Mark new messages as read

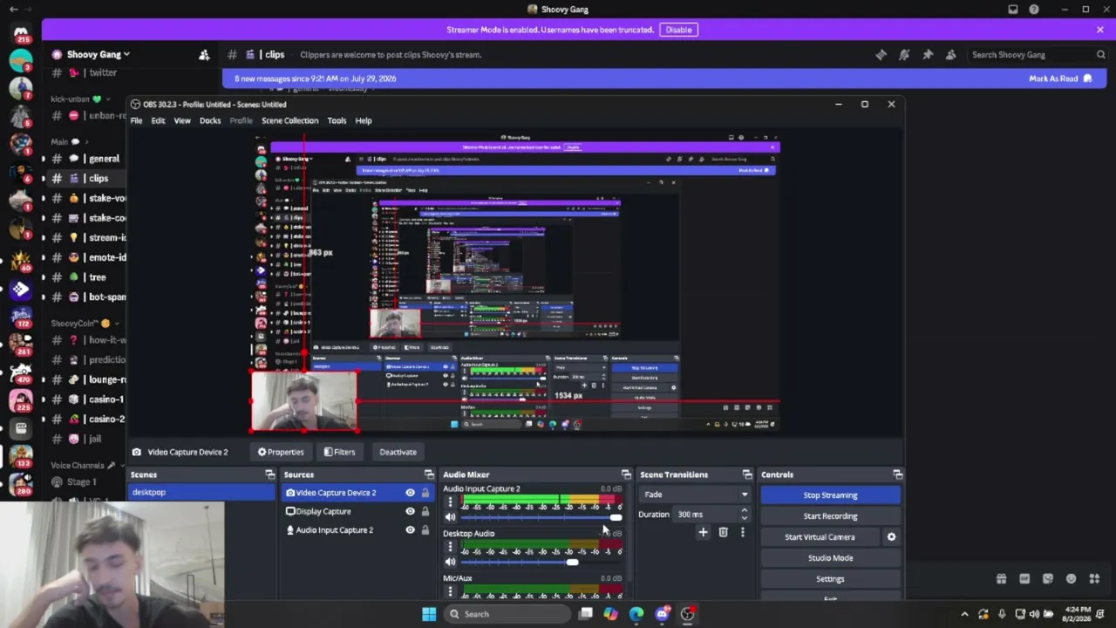tap(1060, 78)
